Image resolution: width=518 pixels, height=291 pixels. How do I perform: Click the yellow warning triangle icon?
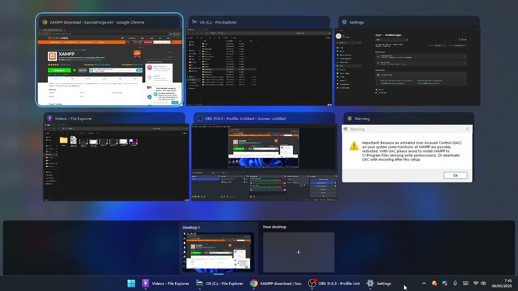[x=354, y=146]
